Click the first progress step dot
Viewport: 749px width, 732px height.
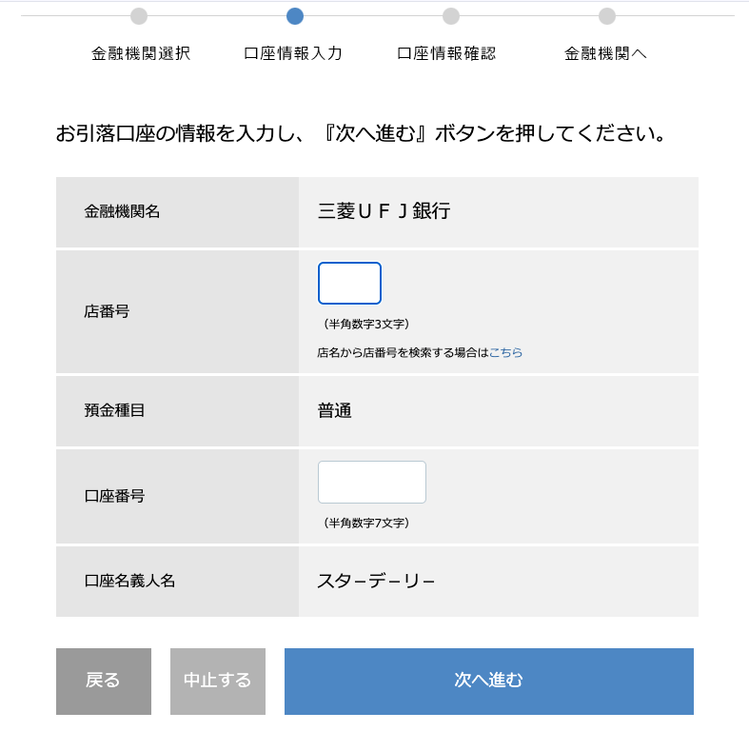point(139,16)
